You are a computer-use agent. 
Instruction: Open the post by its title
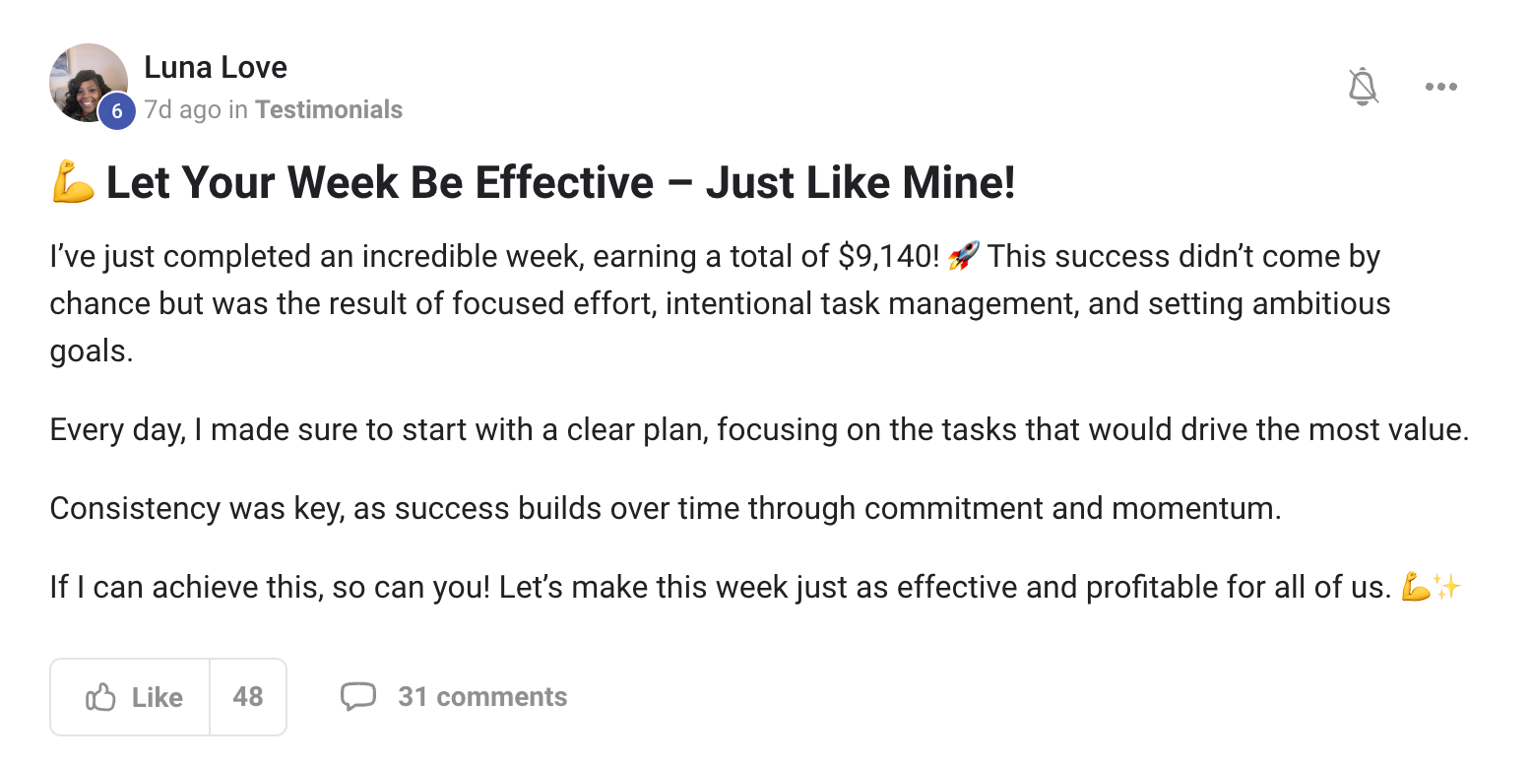pos(559,183)
